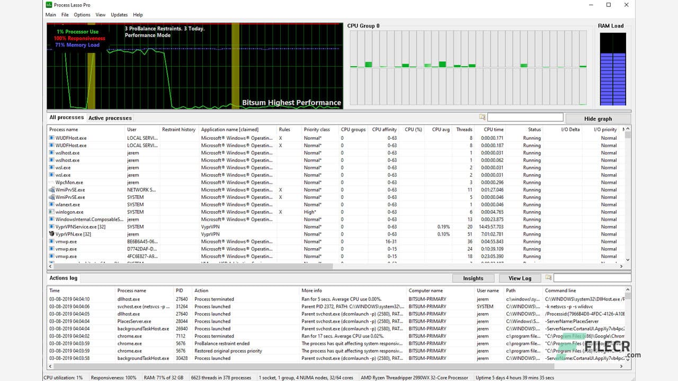Click the process search input field
678x381 pixels.
525,117
